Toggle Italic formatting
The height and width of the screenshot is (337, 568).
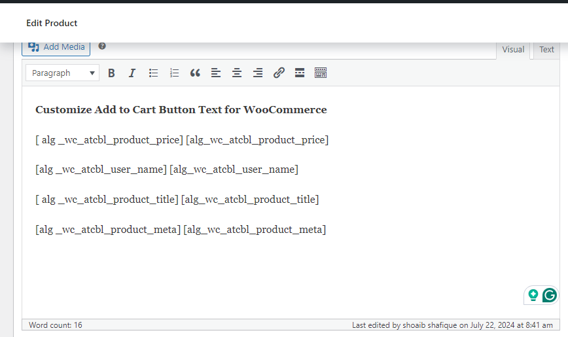click(x=132, y=73)
